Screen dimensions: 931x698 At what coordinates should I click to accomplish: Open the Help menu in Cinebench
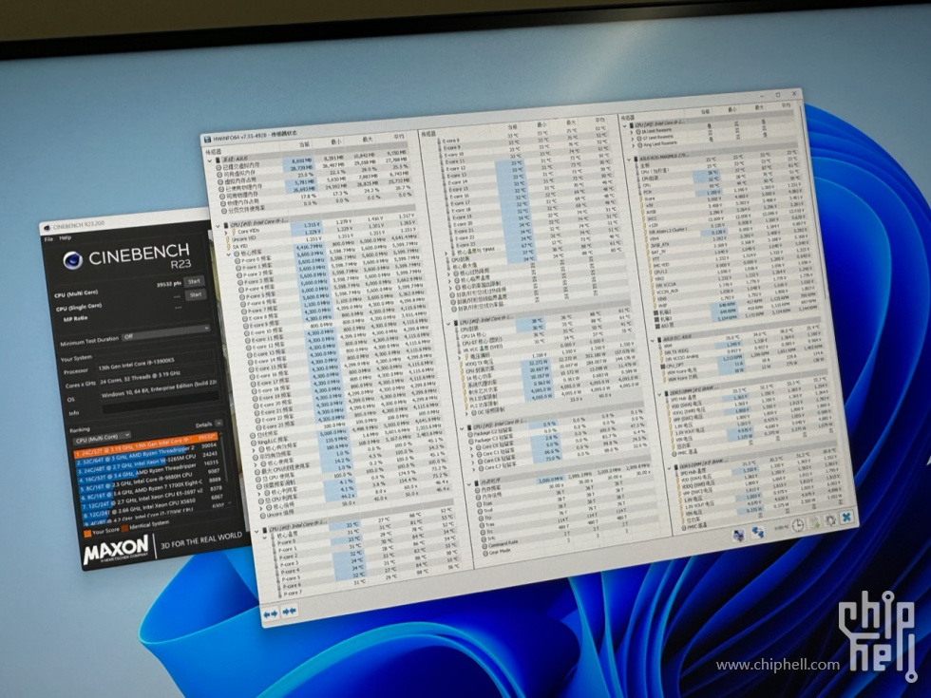(66, 237)
